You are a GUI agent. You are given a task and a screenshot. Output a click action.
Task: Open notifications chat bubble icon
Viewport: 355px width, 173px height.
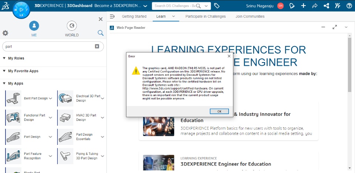pos(292,6)
